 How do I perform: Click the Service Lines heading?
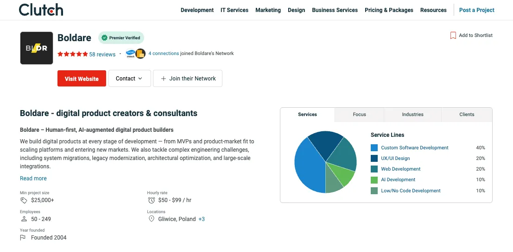387,135
